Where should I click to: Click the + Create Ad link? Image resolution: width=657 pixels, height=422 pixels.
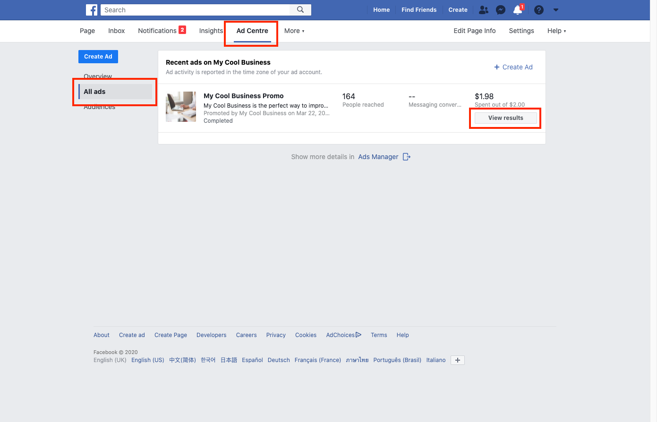pos(513,67)
